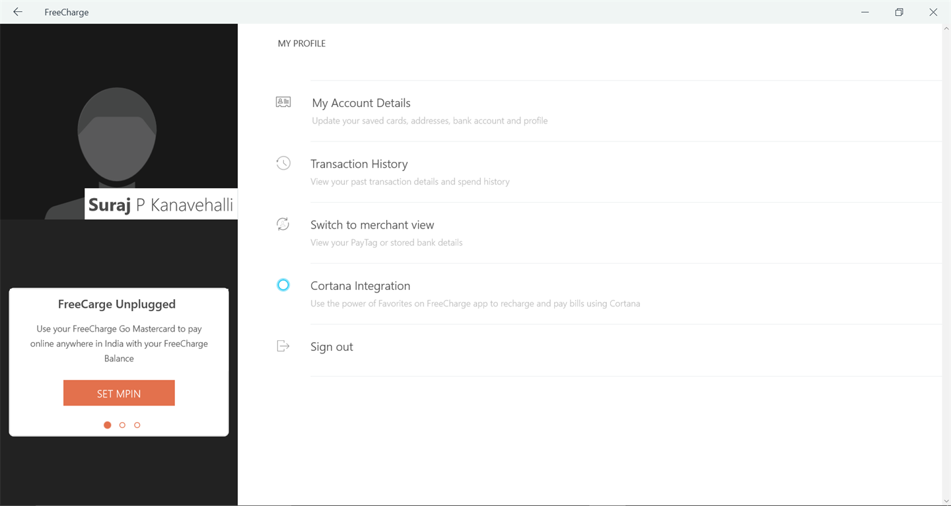Choose Switch to merchant view
Viewport: 951px width, 506px height.
(372, 225)
